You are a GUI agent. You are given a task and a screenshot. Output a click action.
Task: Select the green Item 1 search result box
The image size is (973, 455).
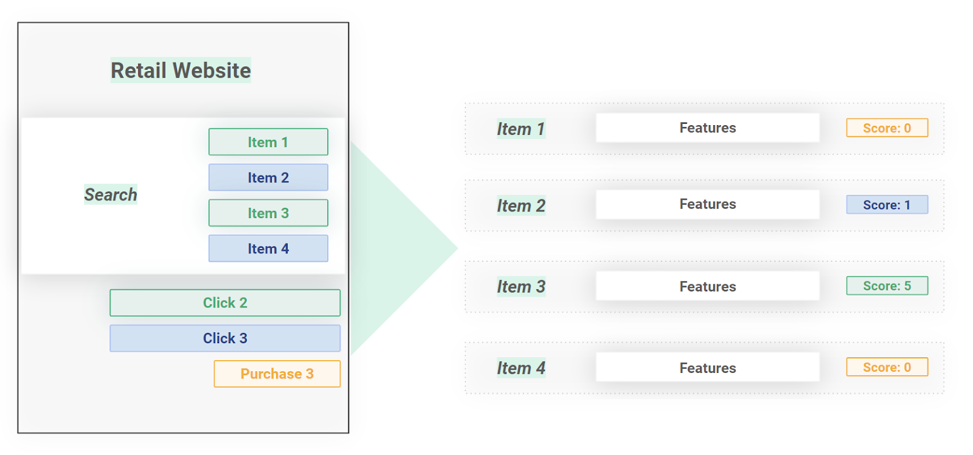click(x=268, y=142)
